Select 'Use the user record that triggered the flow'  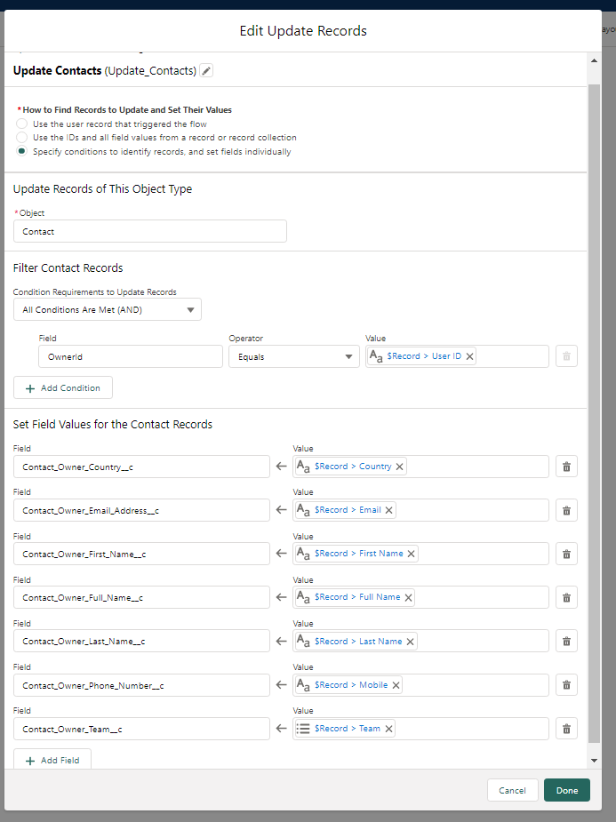click(21, 124)
